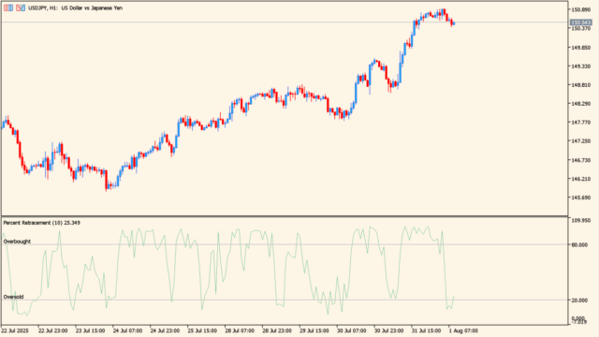The width and height of the screenshot is (599, 337).
Task: Click the 150.890 price scale value
Action: pos(581,9)
